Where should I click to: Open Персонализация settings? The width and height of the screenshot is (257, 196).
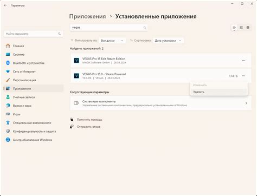click(x=34, y=80)
